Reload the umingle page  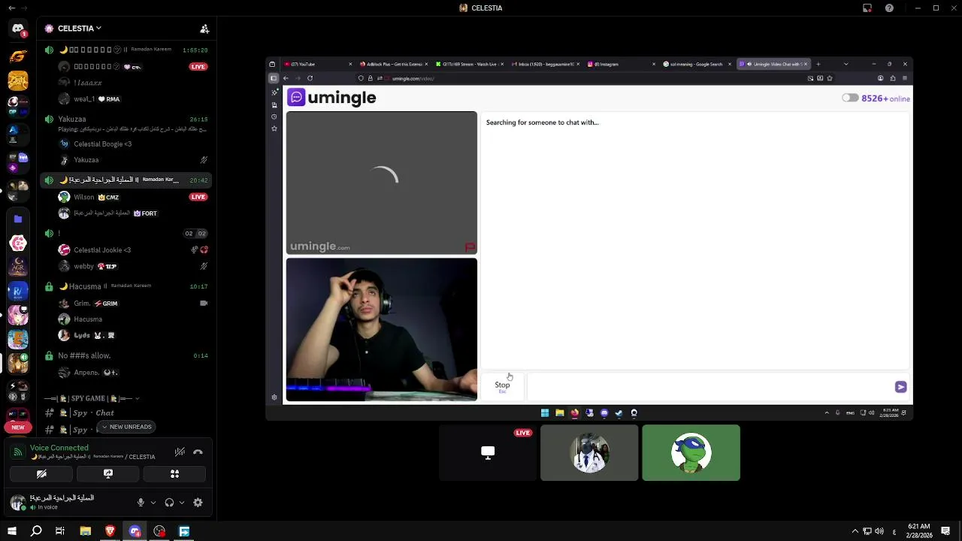click(310, 78)
